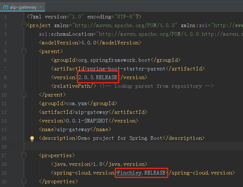This screenshot has width=243, height=187.
Task: Click 0.0.1-SNAPSHOT version value
Action: click(x=87, y=121)
